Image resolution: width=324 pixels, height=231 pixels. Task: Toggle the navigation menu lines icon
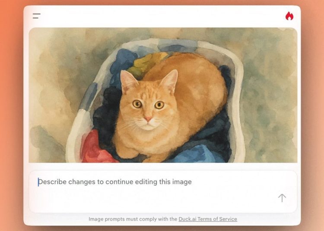tap(37, 16)
